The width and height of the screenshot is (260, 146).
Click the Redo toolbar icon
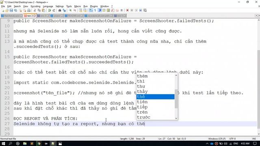click(x=54, y=11)
